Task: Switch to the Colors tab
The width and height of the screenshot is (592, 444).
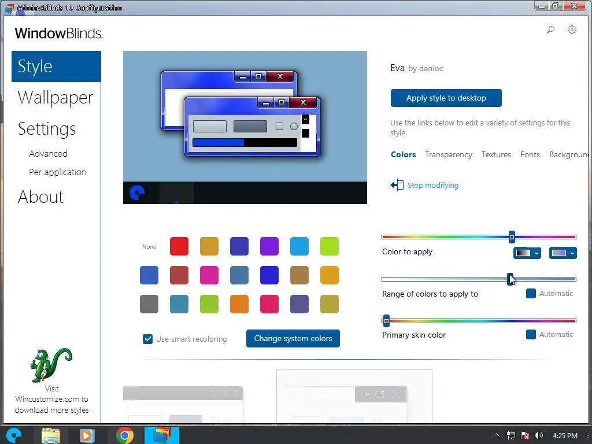Action: (403, 154)
